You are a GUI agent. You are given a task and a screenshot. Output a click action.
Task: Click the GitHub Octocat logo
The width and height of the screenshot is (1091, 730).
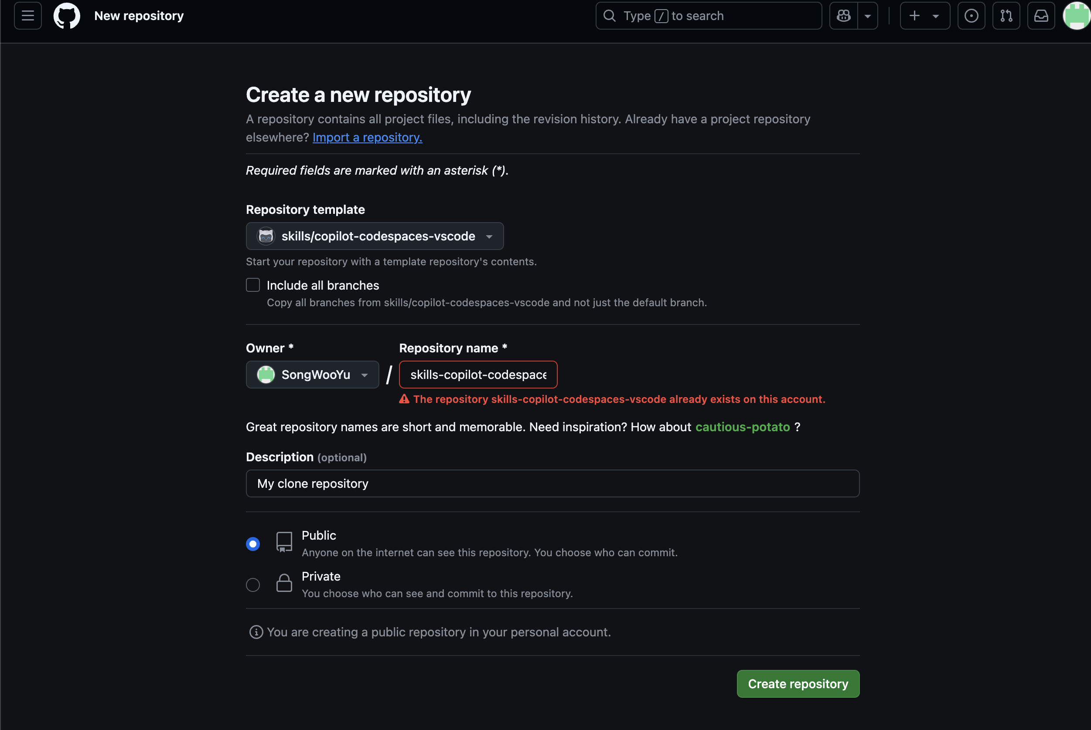click(67, 16)
